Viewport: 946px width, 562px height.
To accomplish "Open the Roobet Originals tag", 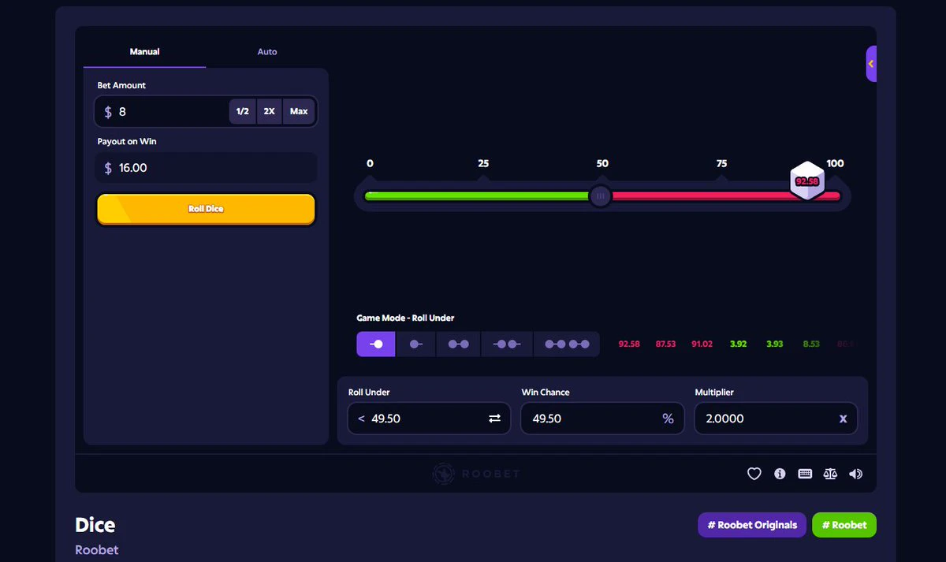I will [x=752, y=525].
